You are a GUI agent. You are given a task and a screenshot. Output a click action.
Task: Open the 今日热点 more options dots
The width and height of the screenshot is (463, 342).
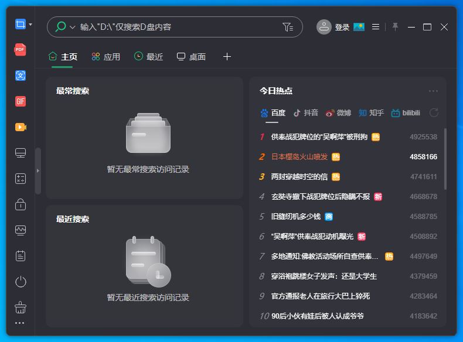tap(433, 91)
